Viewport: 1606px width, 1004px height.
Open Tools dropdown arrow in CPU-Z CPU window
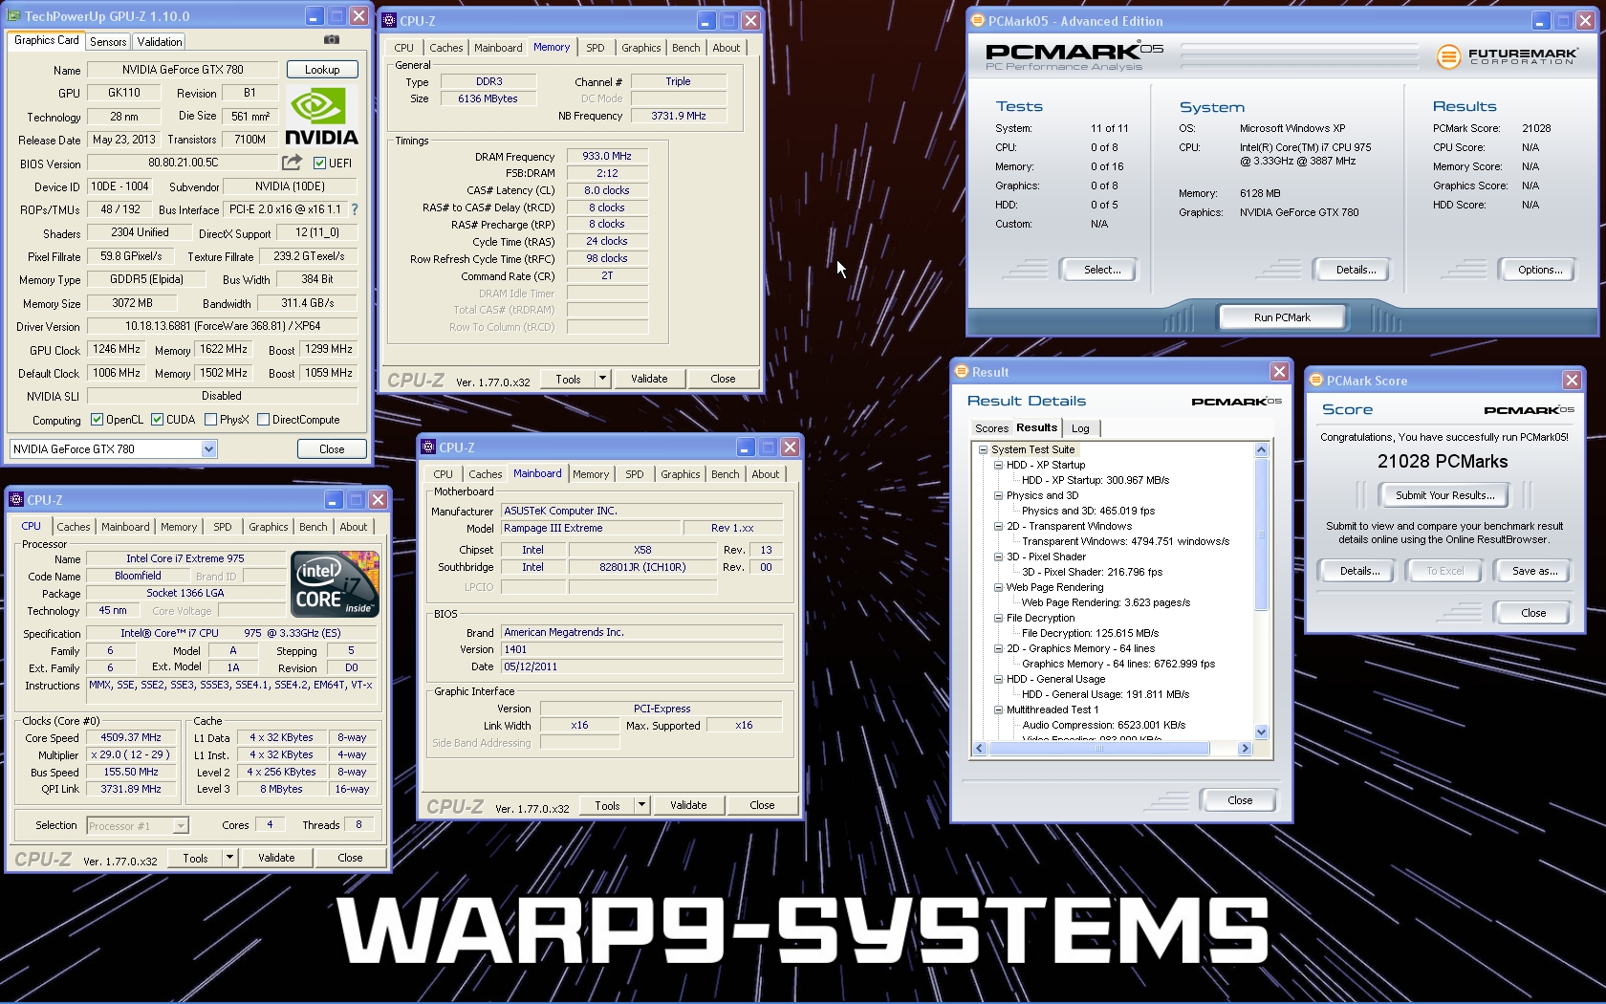229,858
